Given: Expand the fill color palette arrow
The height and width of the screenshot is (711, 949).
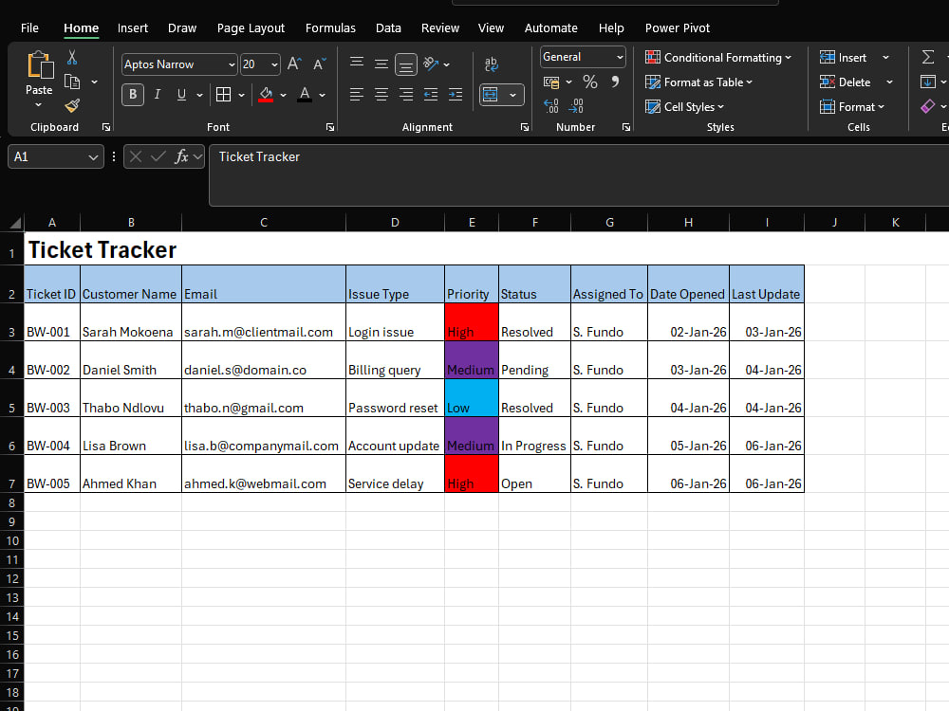Looking at the screenshot, I should coord(283,95).
